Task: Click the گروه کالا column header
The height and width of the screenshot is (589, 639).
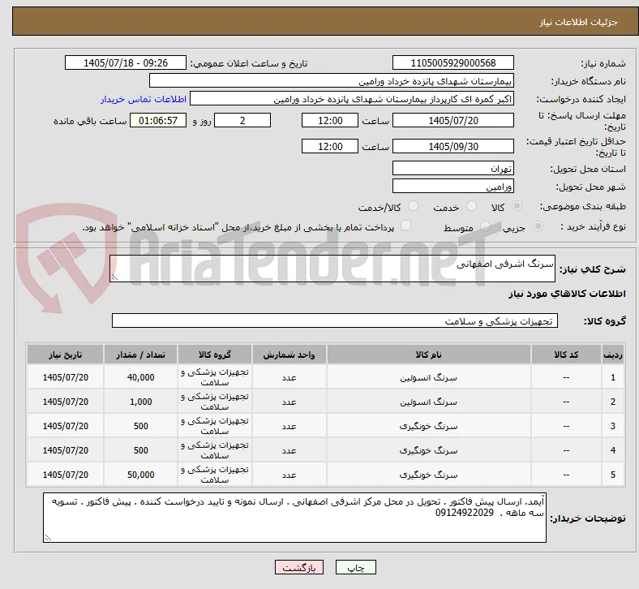Action: [x=215, y=355]
